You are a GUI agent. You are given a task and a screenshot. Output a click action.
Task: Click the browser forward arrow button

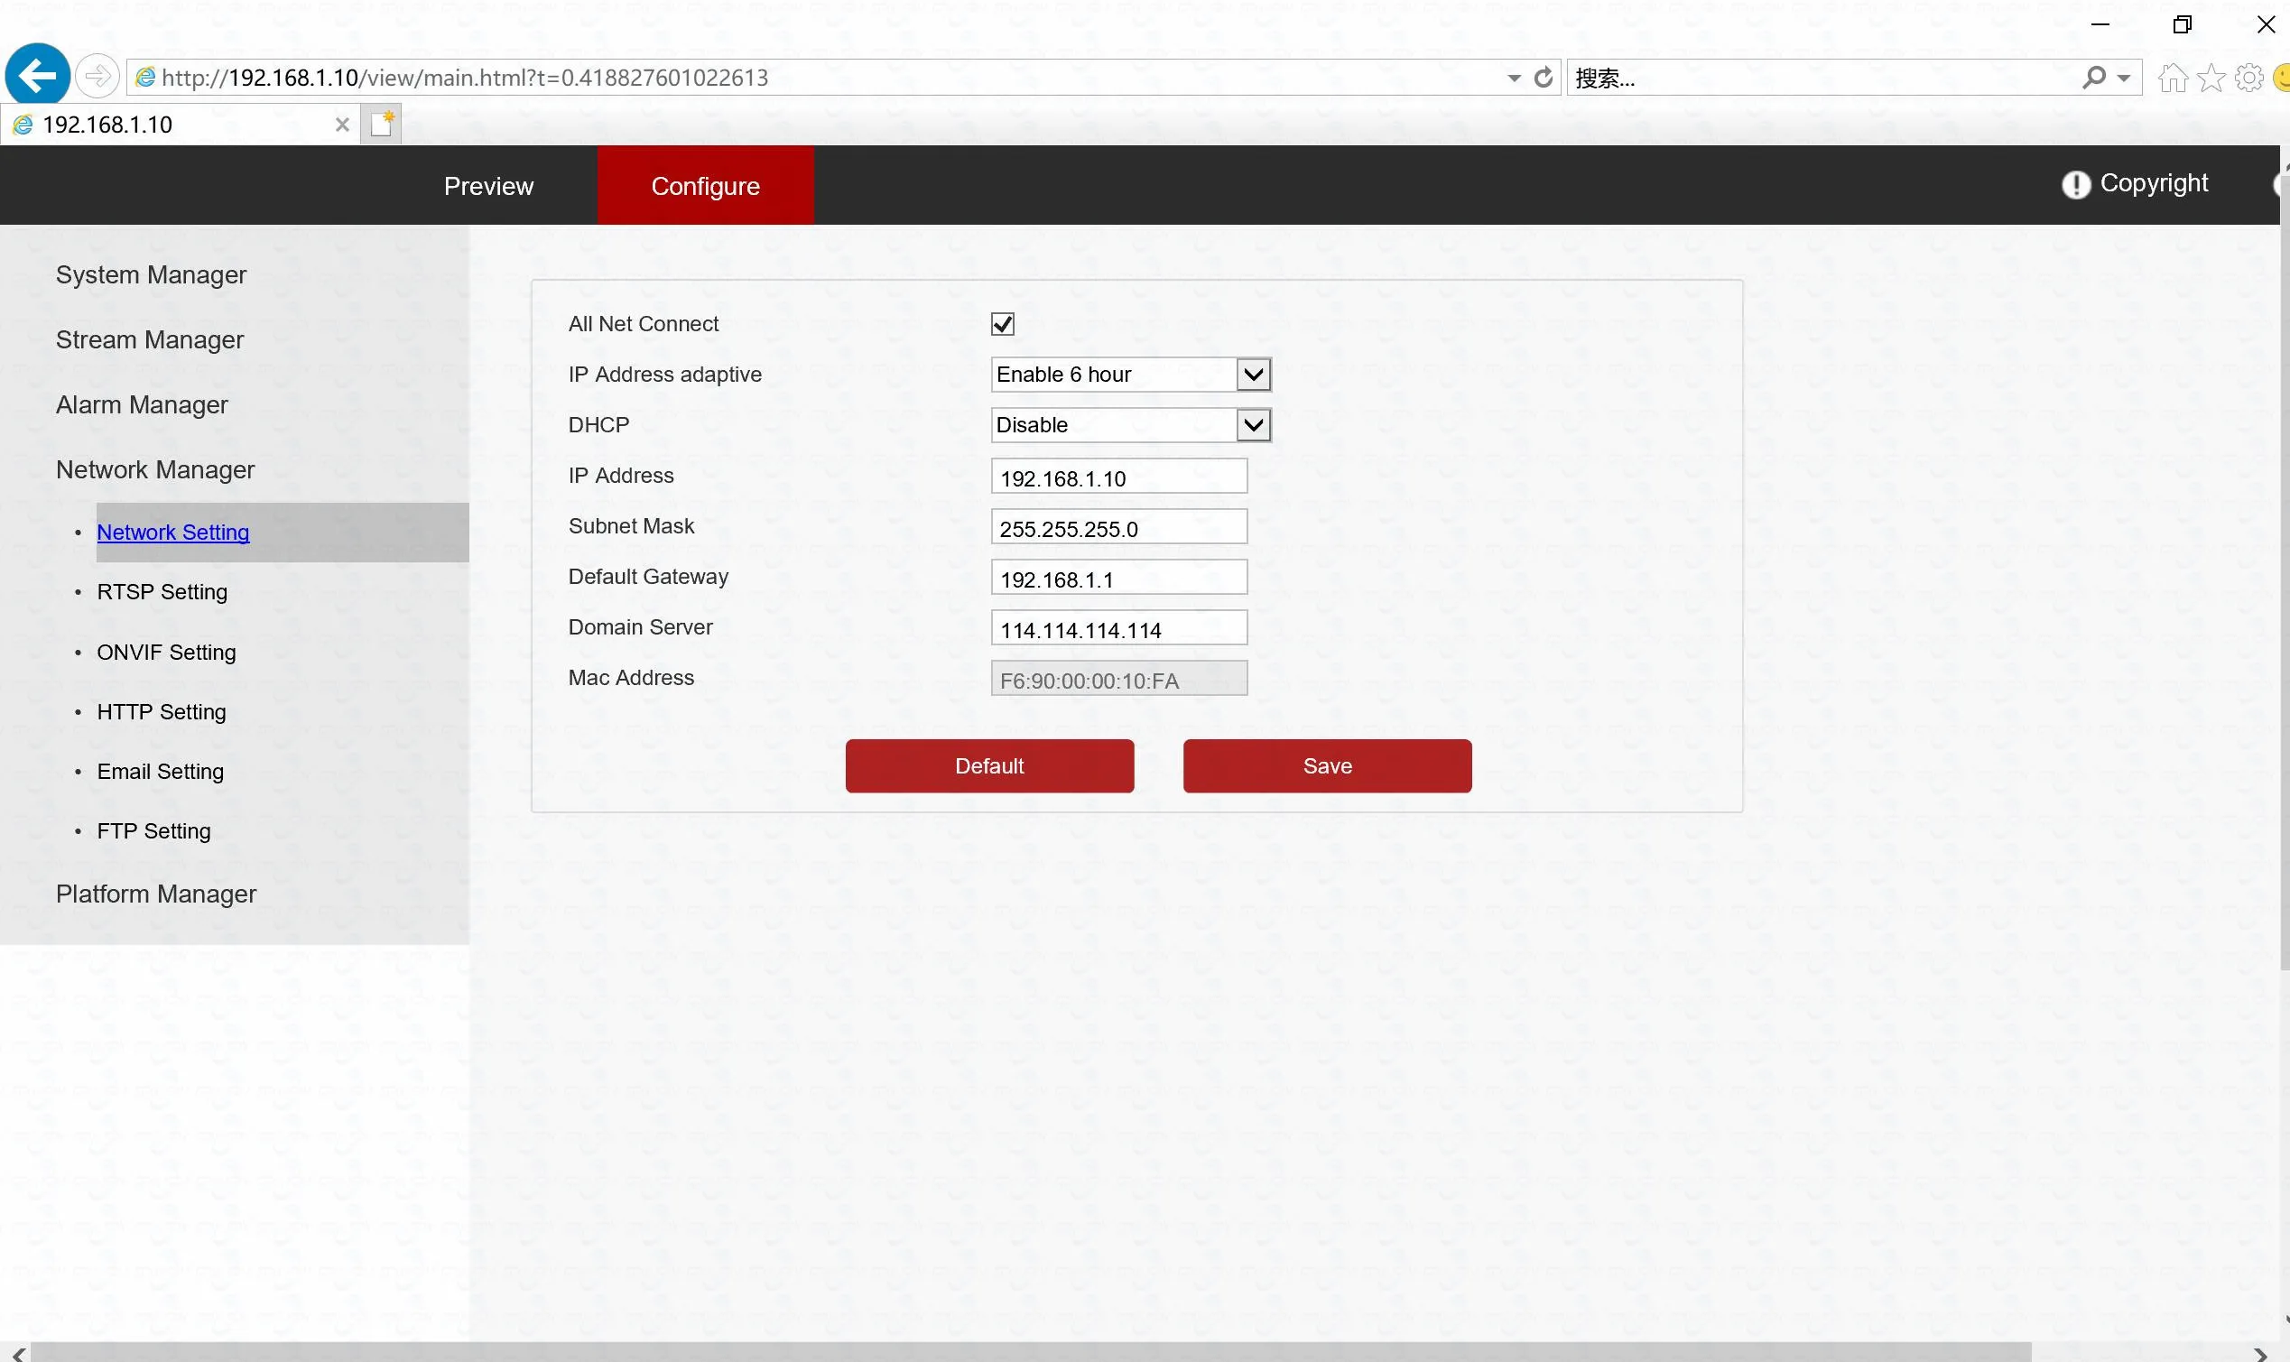pyautogui.click(x=97, y=76)
